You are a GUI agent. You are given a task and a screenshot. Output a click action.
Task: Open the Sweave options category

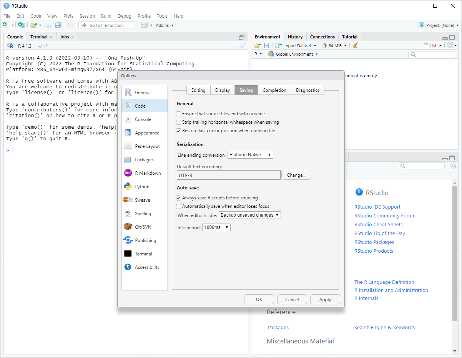tap(145, 200)
